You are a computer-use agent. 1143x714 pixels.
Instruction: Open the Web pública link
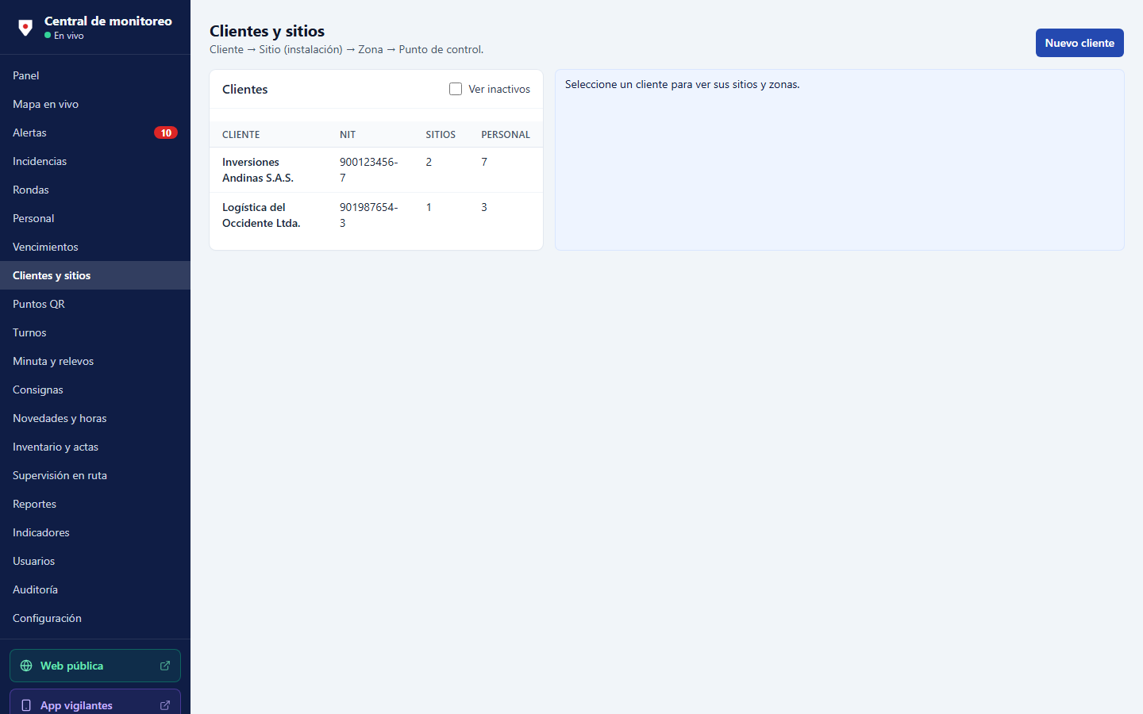click(95, 666)
